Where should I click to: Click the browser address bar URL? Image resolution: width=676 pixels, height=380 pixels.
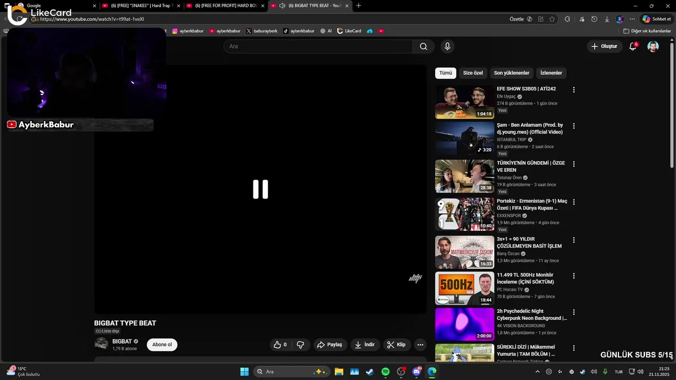pos(92,19)
